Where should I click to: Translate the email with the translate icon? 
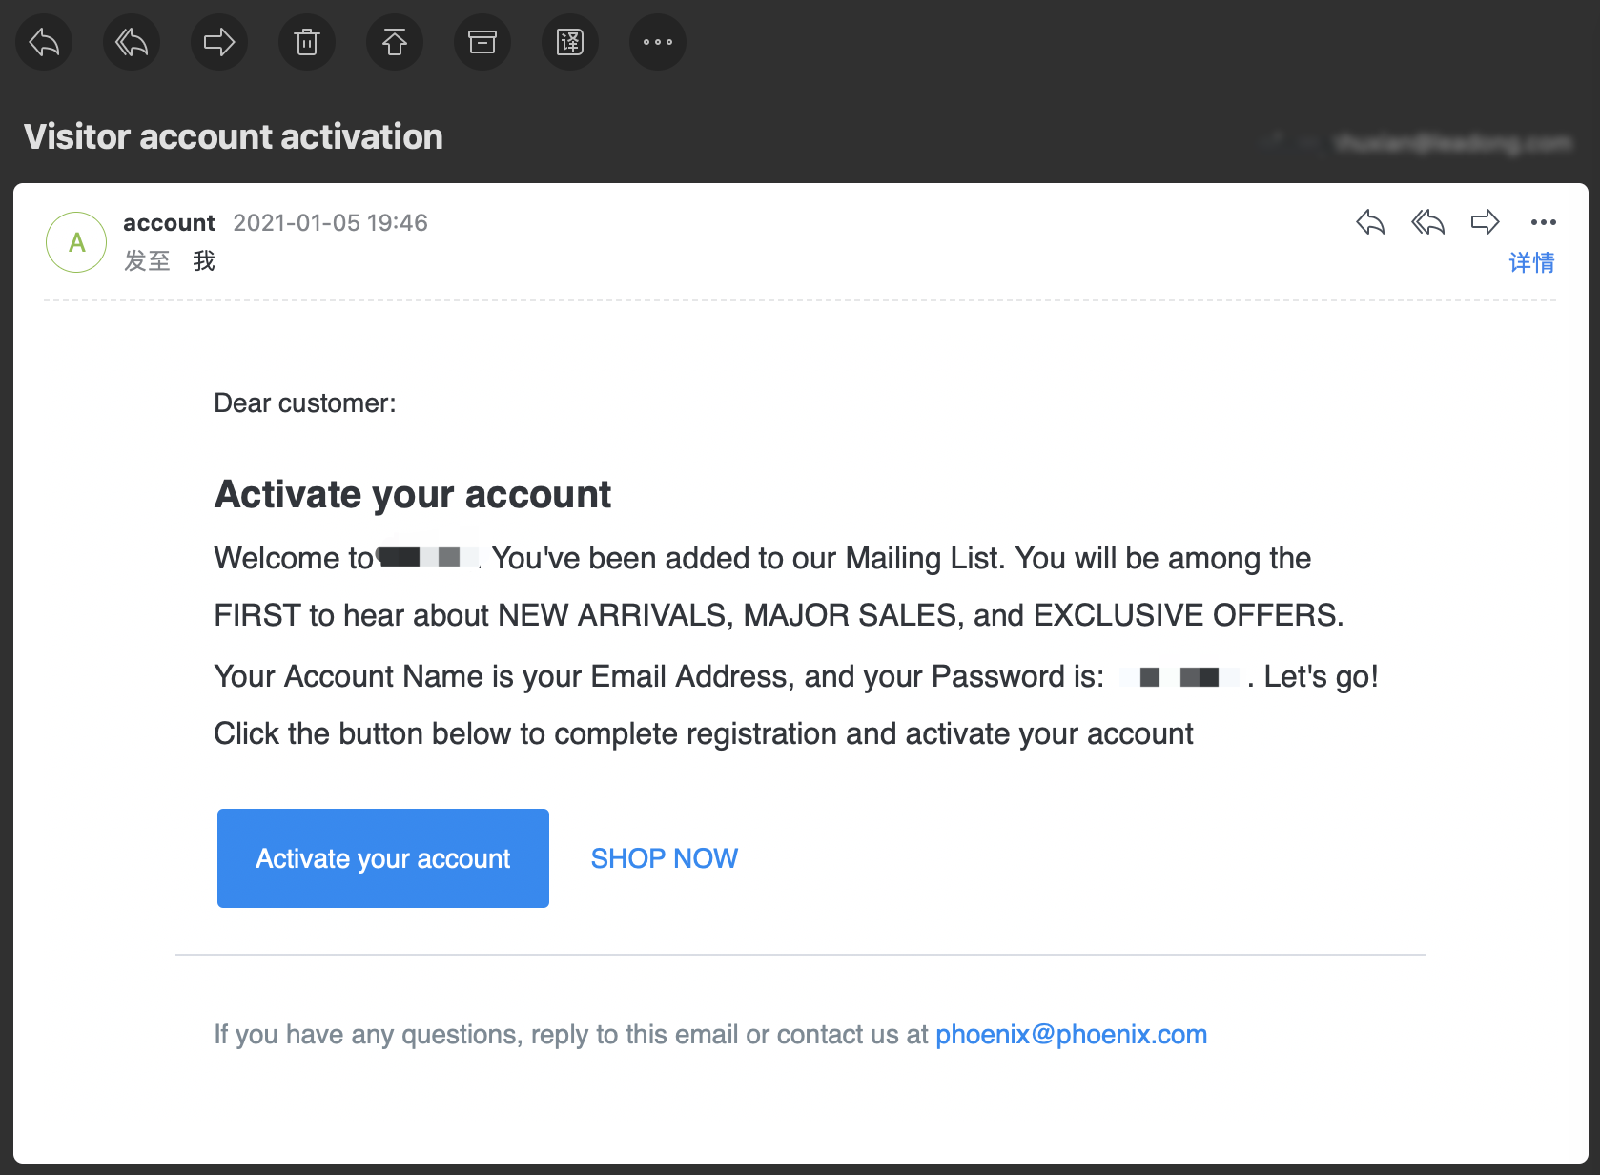(x=570, y=42)
